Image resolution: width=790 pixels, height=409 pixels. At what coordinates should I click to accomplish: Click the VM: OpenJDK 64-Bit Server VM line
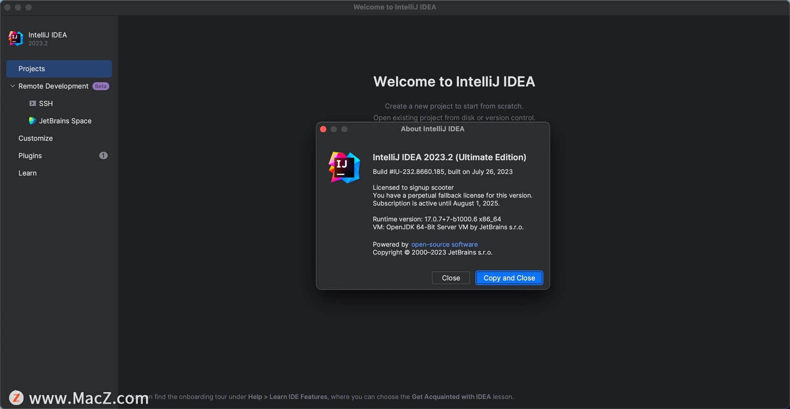coord(448,227)
